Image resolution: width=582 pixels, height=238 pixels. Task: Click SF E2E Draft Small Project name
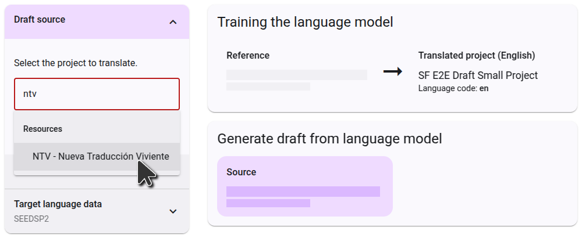click(478, 75)
